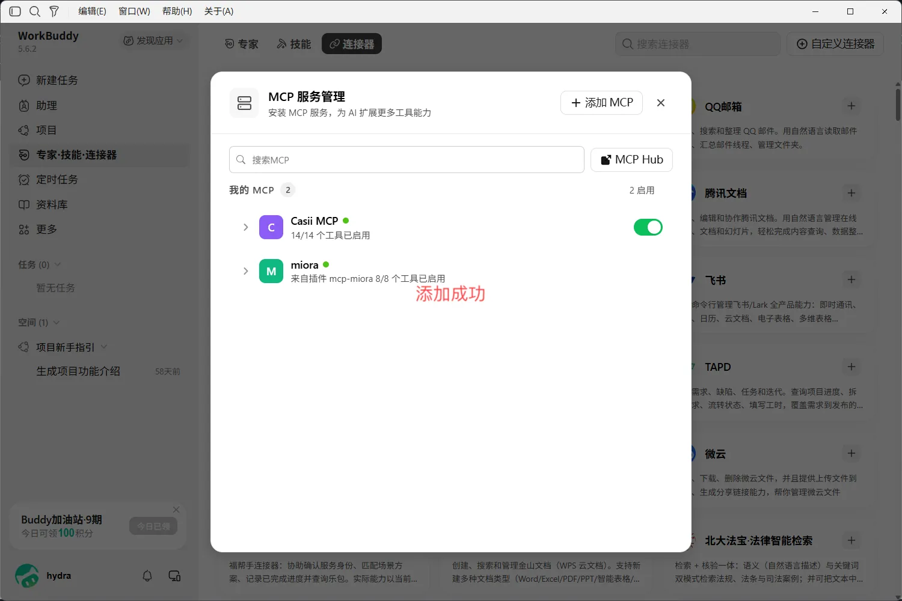Screen dimensions: 902x601
Task: Disable the Casii MCP toggle switch
Action: tap(648, 227)
